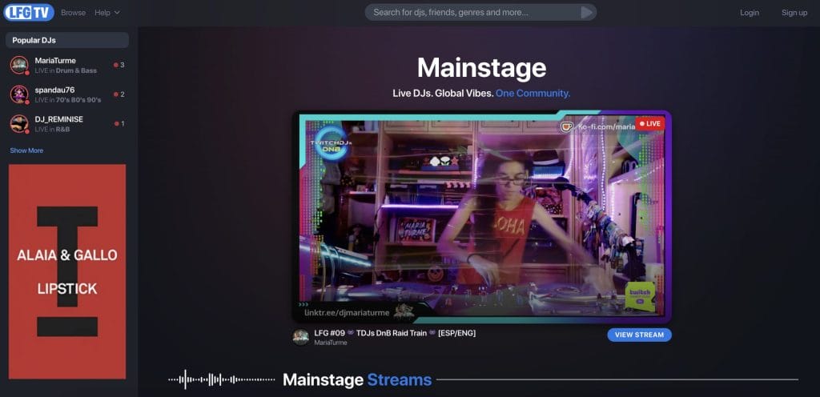Open MariaTurme's avatar in Popular DJs

pos(19,65)
